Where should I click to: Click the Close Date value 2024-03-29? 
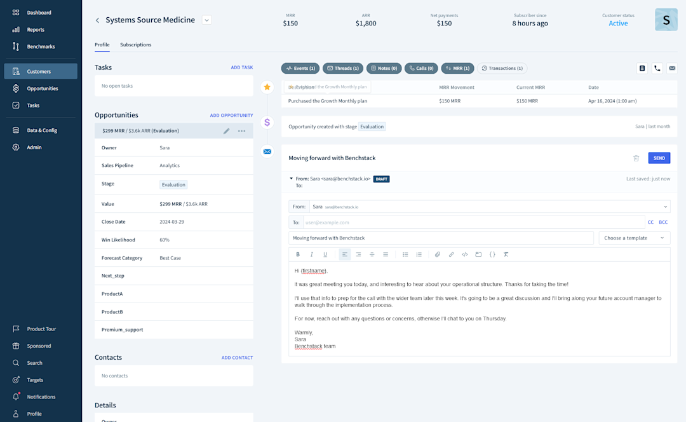pos(171,222)
